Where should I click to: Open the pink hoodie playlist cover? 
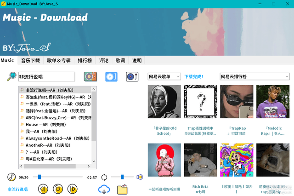(x=164, y=160)
